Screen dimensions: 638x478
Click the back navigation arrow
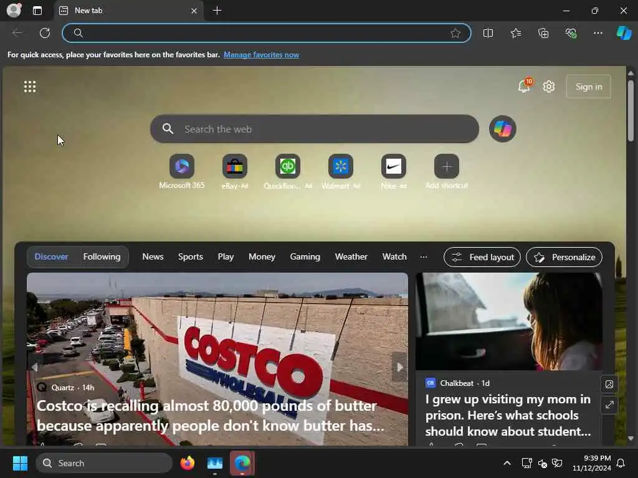pyautogui.click(x=17, y=33)
